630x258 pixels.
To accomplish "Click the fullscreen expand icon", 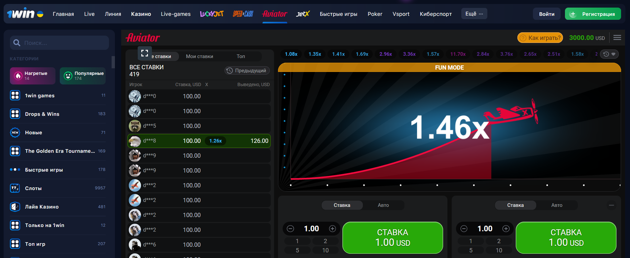I will click(145, 53).
